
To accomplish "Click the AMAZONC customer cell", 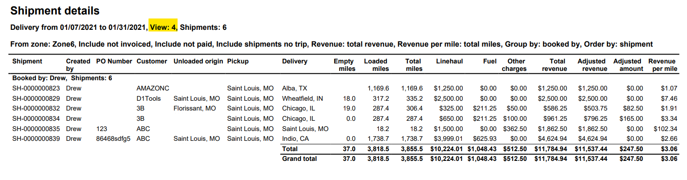I will (x=153, y=88).
